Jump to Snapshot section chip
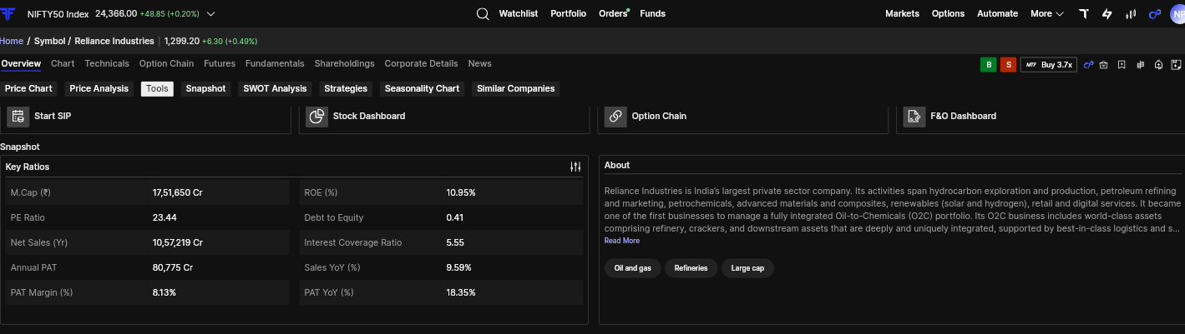 coord(205,88)
